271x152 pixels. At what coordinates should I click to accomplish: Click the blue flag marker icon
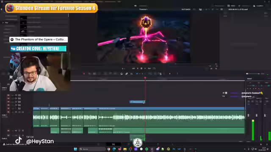click(x=137, y=74)
